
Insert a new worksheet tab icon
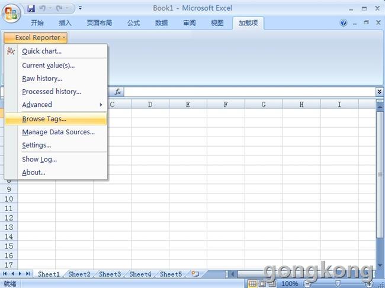tap(195, 274)
